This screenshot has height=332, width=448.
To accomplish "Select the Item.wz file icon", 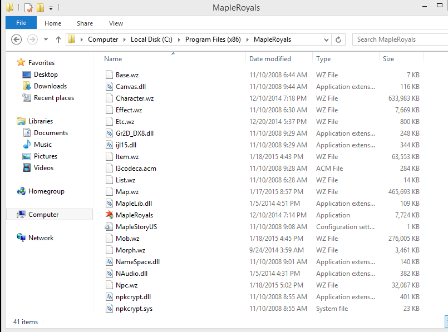I will point(109,157).
